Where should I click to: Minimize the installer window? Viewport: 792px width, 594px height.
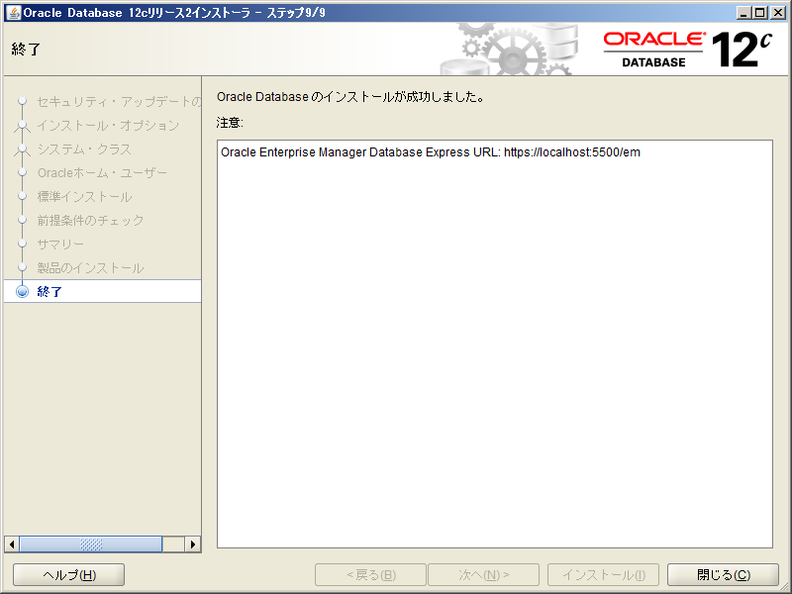coord(743,13)
